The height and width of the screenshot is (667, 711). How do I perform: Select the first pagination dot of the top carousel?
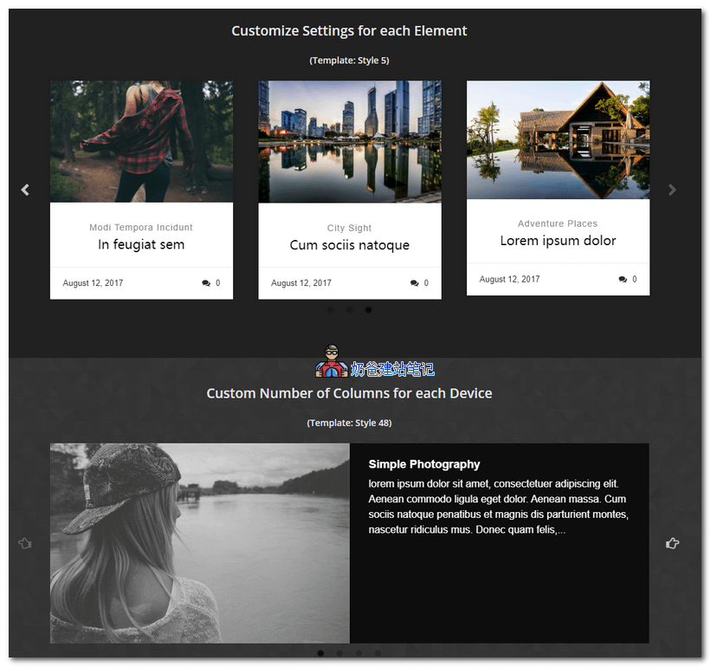click(x=330, y=309)
